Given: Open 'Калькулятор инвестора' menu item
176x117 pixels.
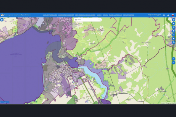Looking at the screenshot, I should click(66, 15).
